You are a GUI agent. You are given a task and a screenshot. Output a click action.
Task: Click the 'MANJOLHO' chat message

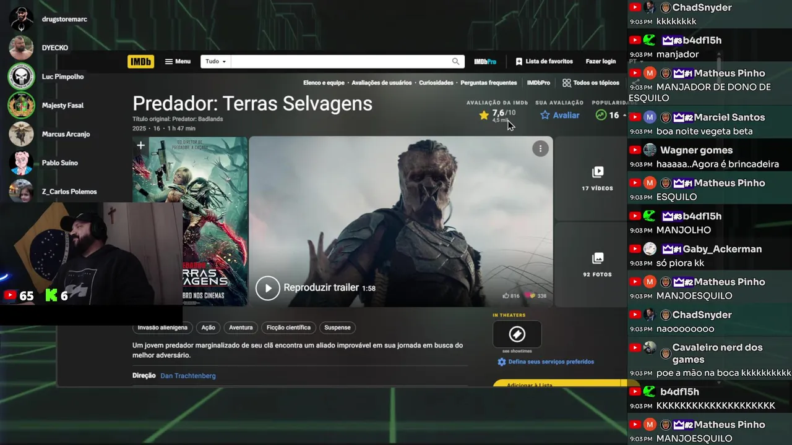[x=684, y=230]
